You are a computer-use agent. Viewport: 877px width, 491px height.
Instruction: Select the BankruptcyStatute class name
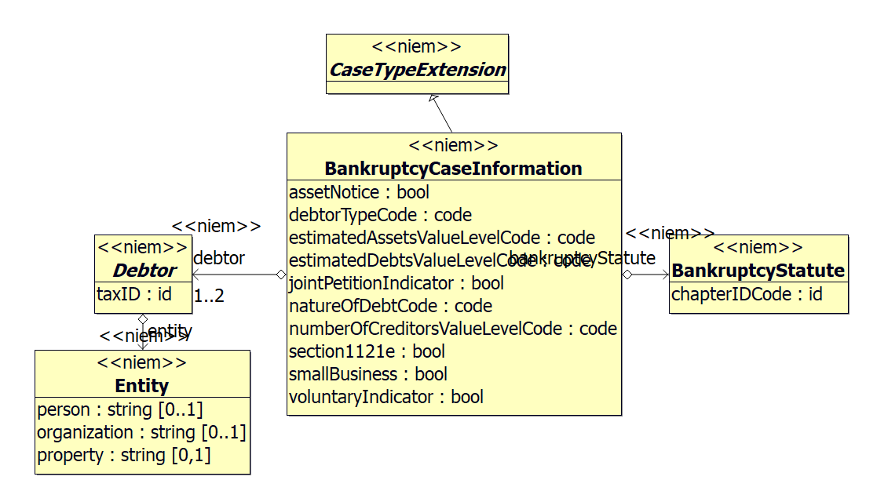point(758,271)
